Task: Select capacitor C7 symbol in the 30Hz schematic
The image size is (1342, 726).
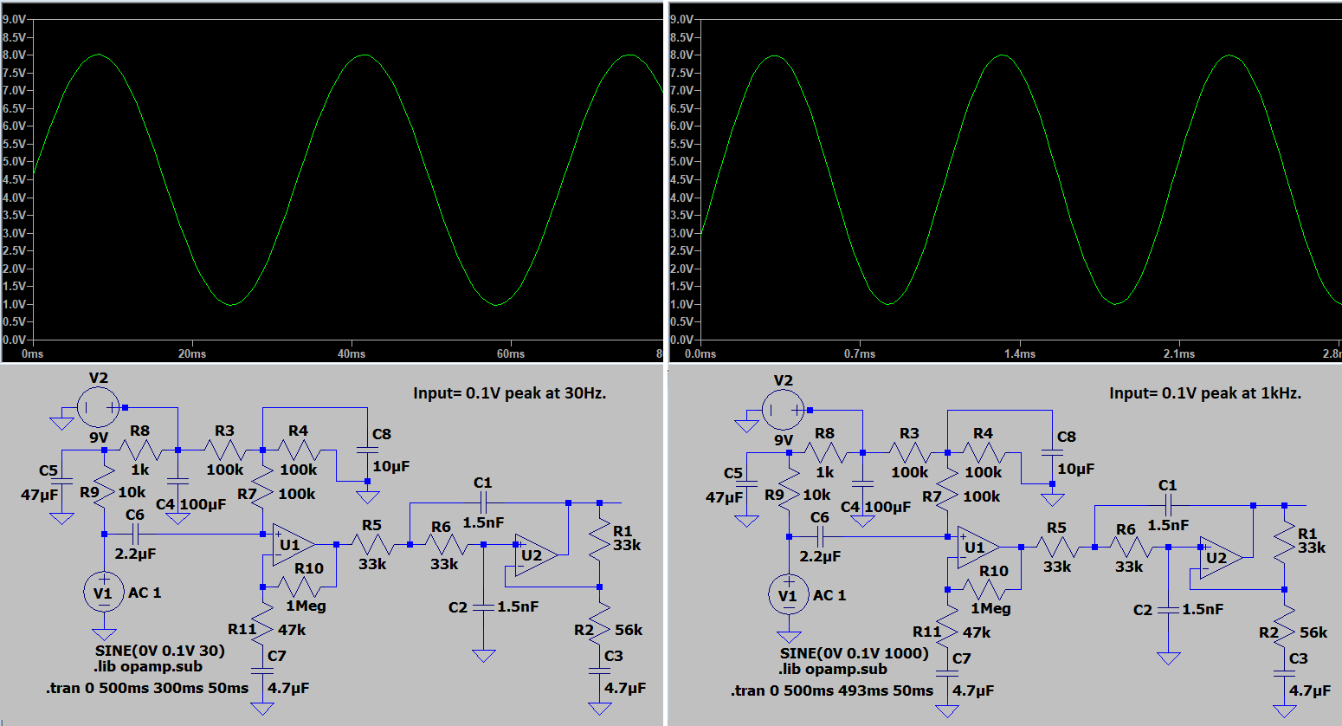Action: pyautogui.click(x=262, y=671)
